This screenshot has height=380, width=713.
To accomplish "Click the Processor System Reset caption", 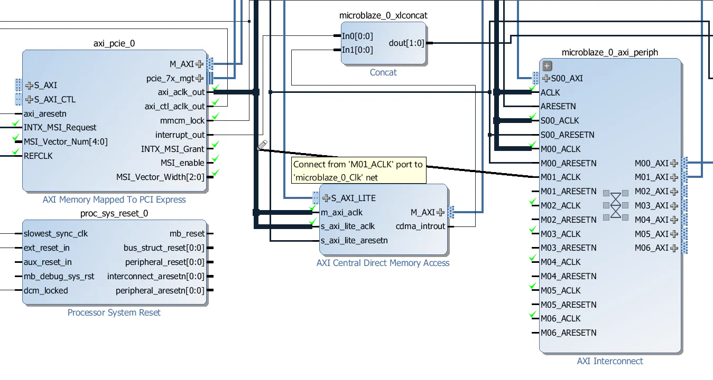I will (x=114, y=312).
